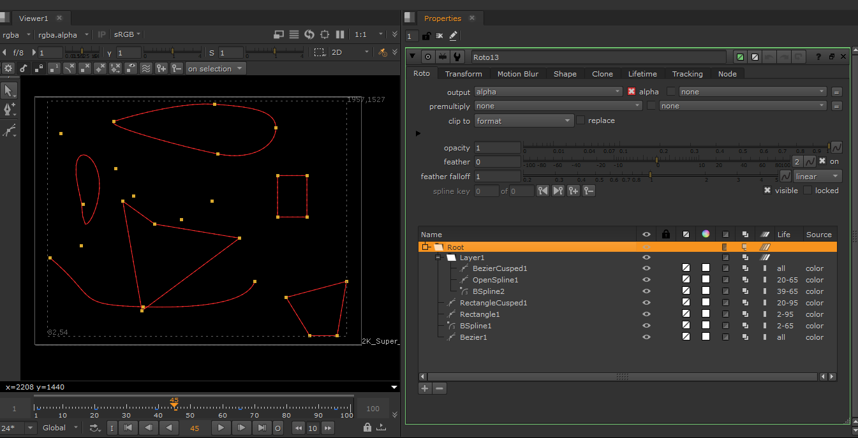
Task: Uncheck the red alpha output checkbox
Action: click(632, 92)
